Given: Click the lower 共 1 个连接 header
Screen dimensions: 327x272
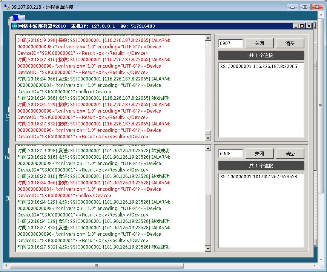Looking at the screenshot, I should (261, 166).
